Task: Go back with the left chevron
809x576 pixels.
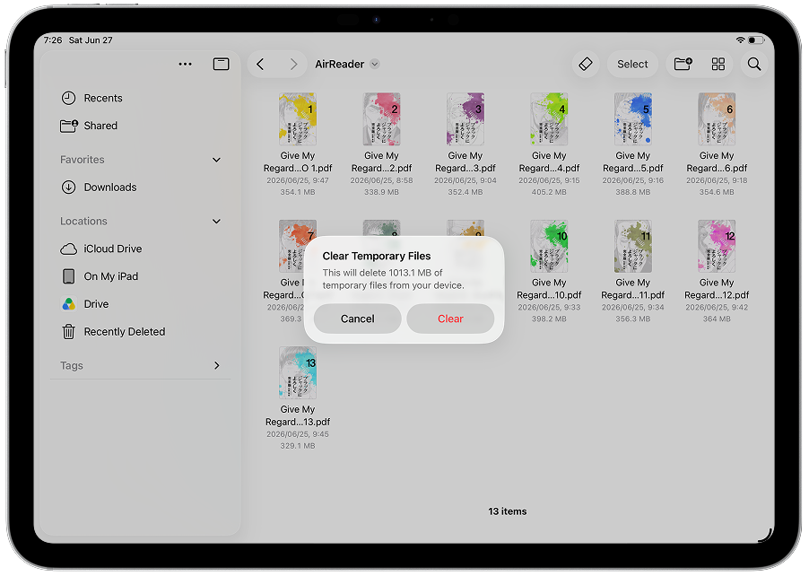Action: tap(261, 64)
